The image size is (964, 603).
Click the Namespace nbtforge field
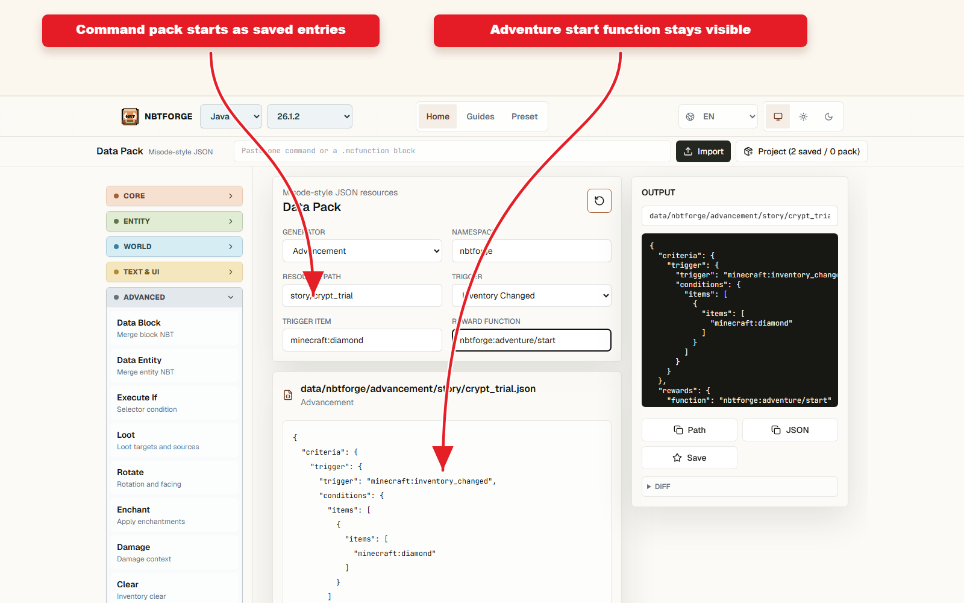pos(531,251)
